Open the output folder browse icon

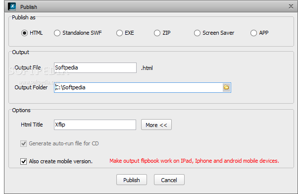[226, 87]
